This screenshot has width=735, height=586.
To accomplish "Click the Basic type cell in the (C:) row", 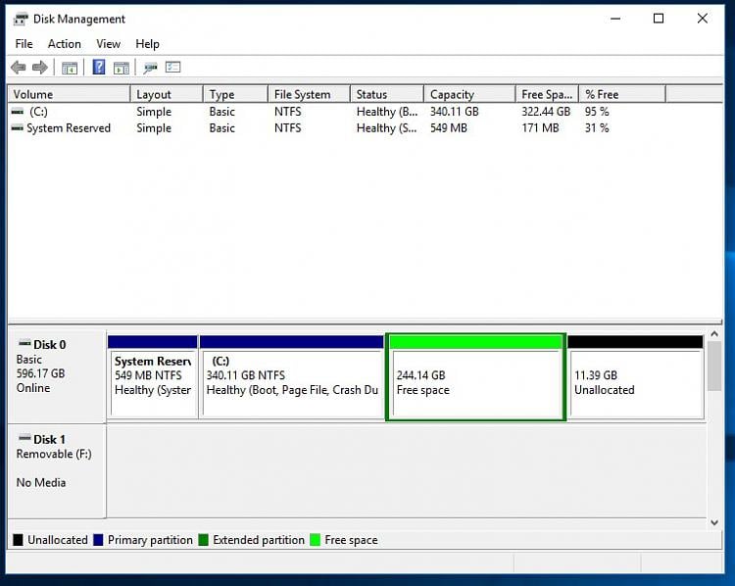I will point(221,112).
